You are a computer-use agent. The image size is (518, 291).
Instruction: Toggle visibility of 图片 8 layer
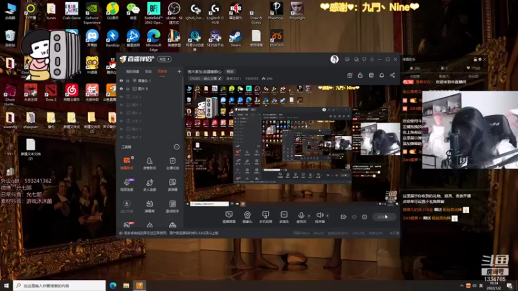click(x=121, y=89)
